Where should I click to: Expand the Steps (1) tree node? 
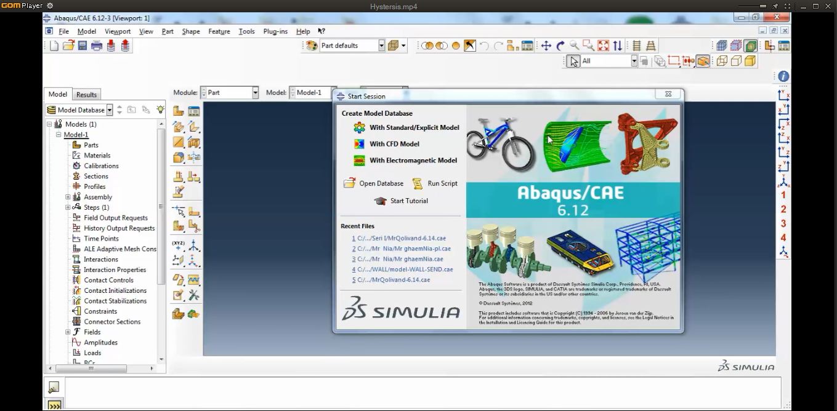68,207
